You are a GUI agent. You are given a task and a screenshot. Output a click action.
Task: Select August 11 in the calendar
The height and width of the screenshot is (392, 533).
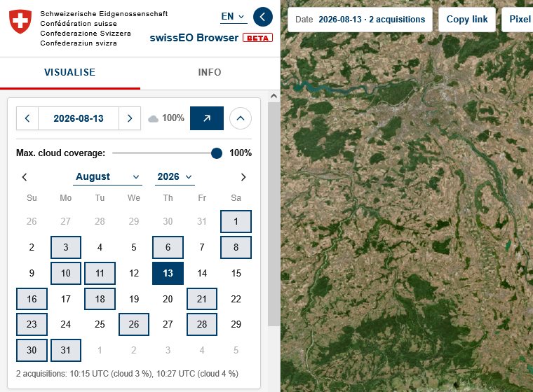point(100,273)
